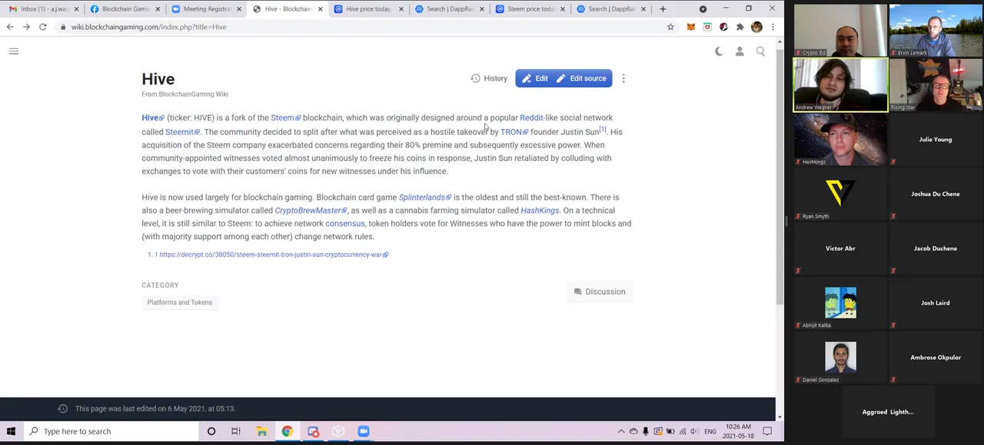Open the CryptoBrewMaster link
Screen dimensions: 984x445
[x=311, y=210]
